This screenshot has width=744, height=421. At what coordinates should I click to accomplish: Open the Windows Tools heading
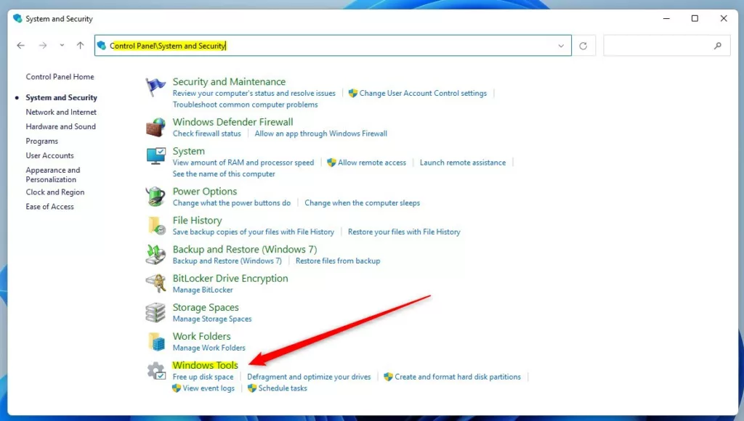206,365
